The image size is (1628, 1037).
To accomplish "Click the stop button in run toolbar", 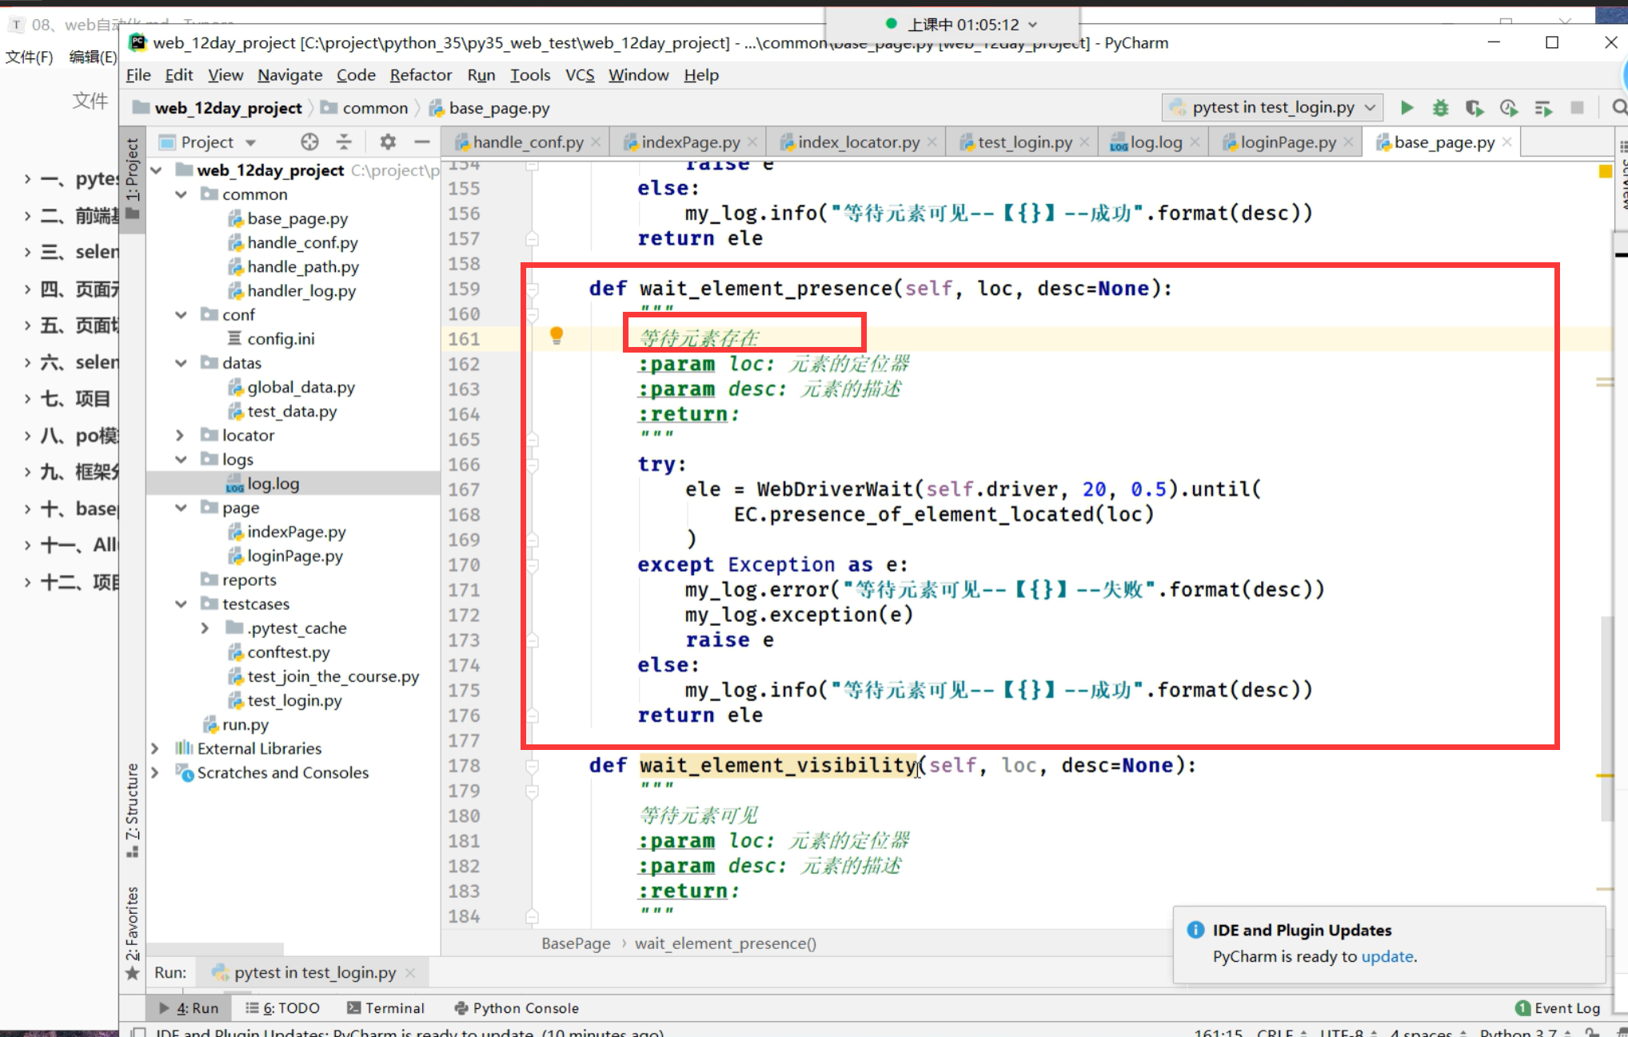I will coord(1577,108).
